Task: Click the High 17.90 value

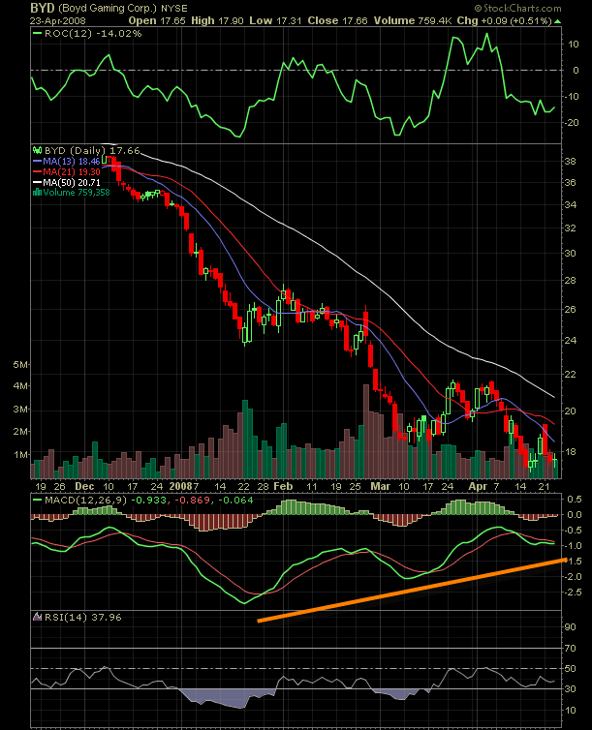Action: [x=217, y=21]
